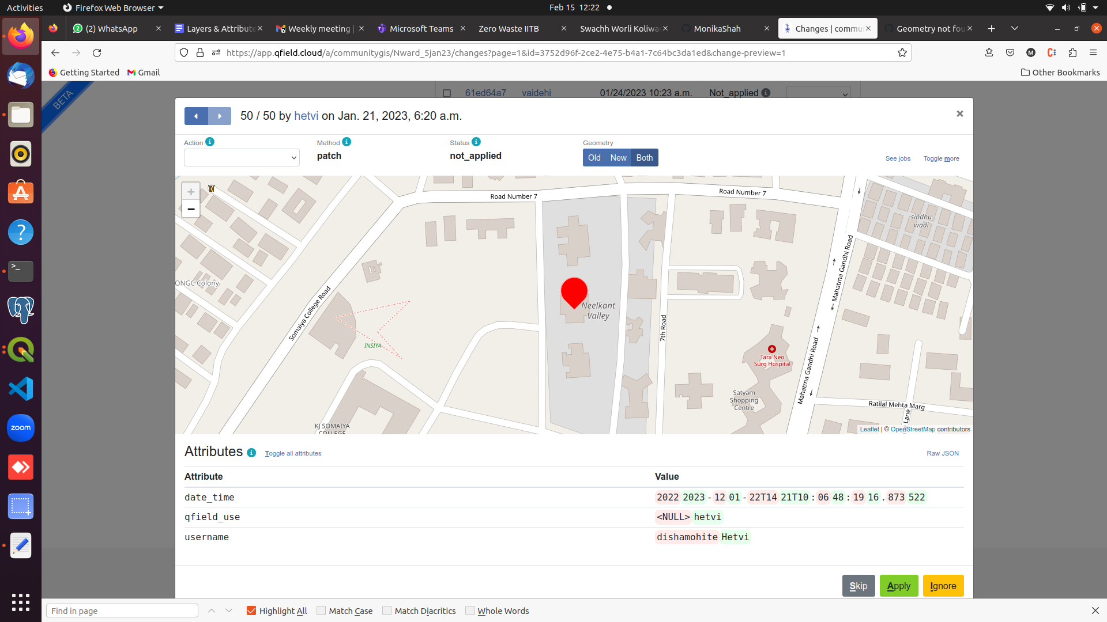The width and height of the screenshot is (1107, 622).
Task: Zoom out on the map
Action: coord(191,209)
